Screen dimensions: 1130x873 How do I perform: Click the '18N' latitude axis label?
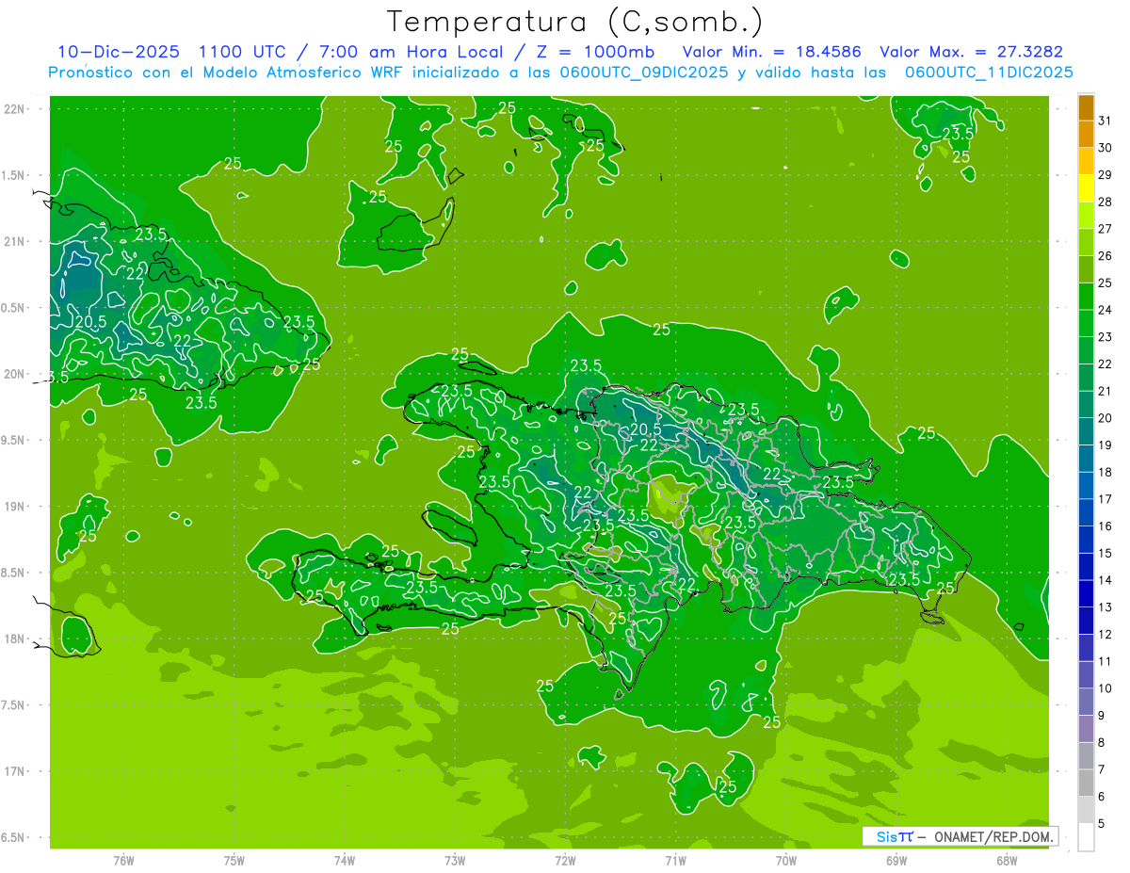(15, 639)
